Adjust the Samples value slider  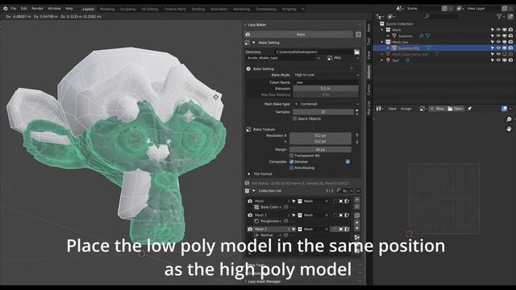[x=323, y=112]
